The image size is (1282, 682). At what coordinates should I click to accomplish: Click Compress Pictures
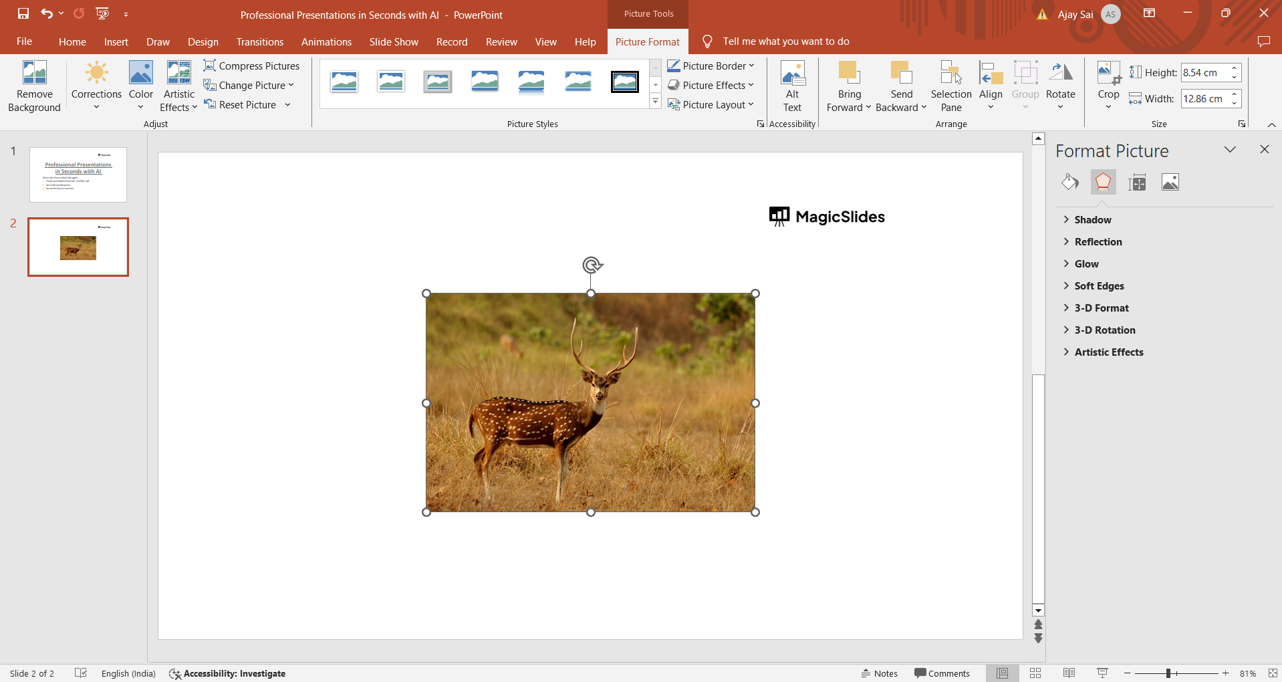tap(252, 66)
